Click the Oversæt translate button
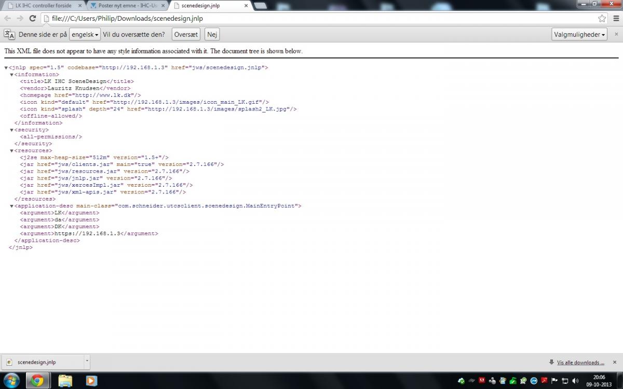 186,34
